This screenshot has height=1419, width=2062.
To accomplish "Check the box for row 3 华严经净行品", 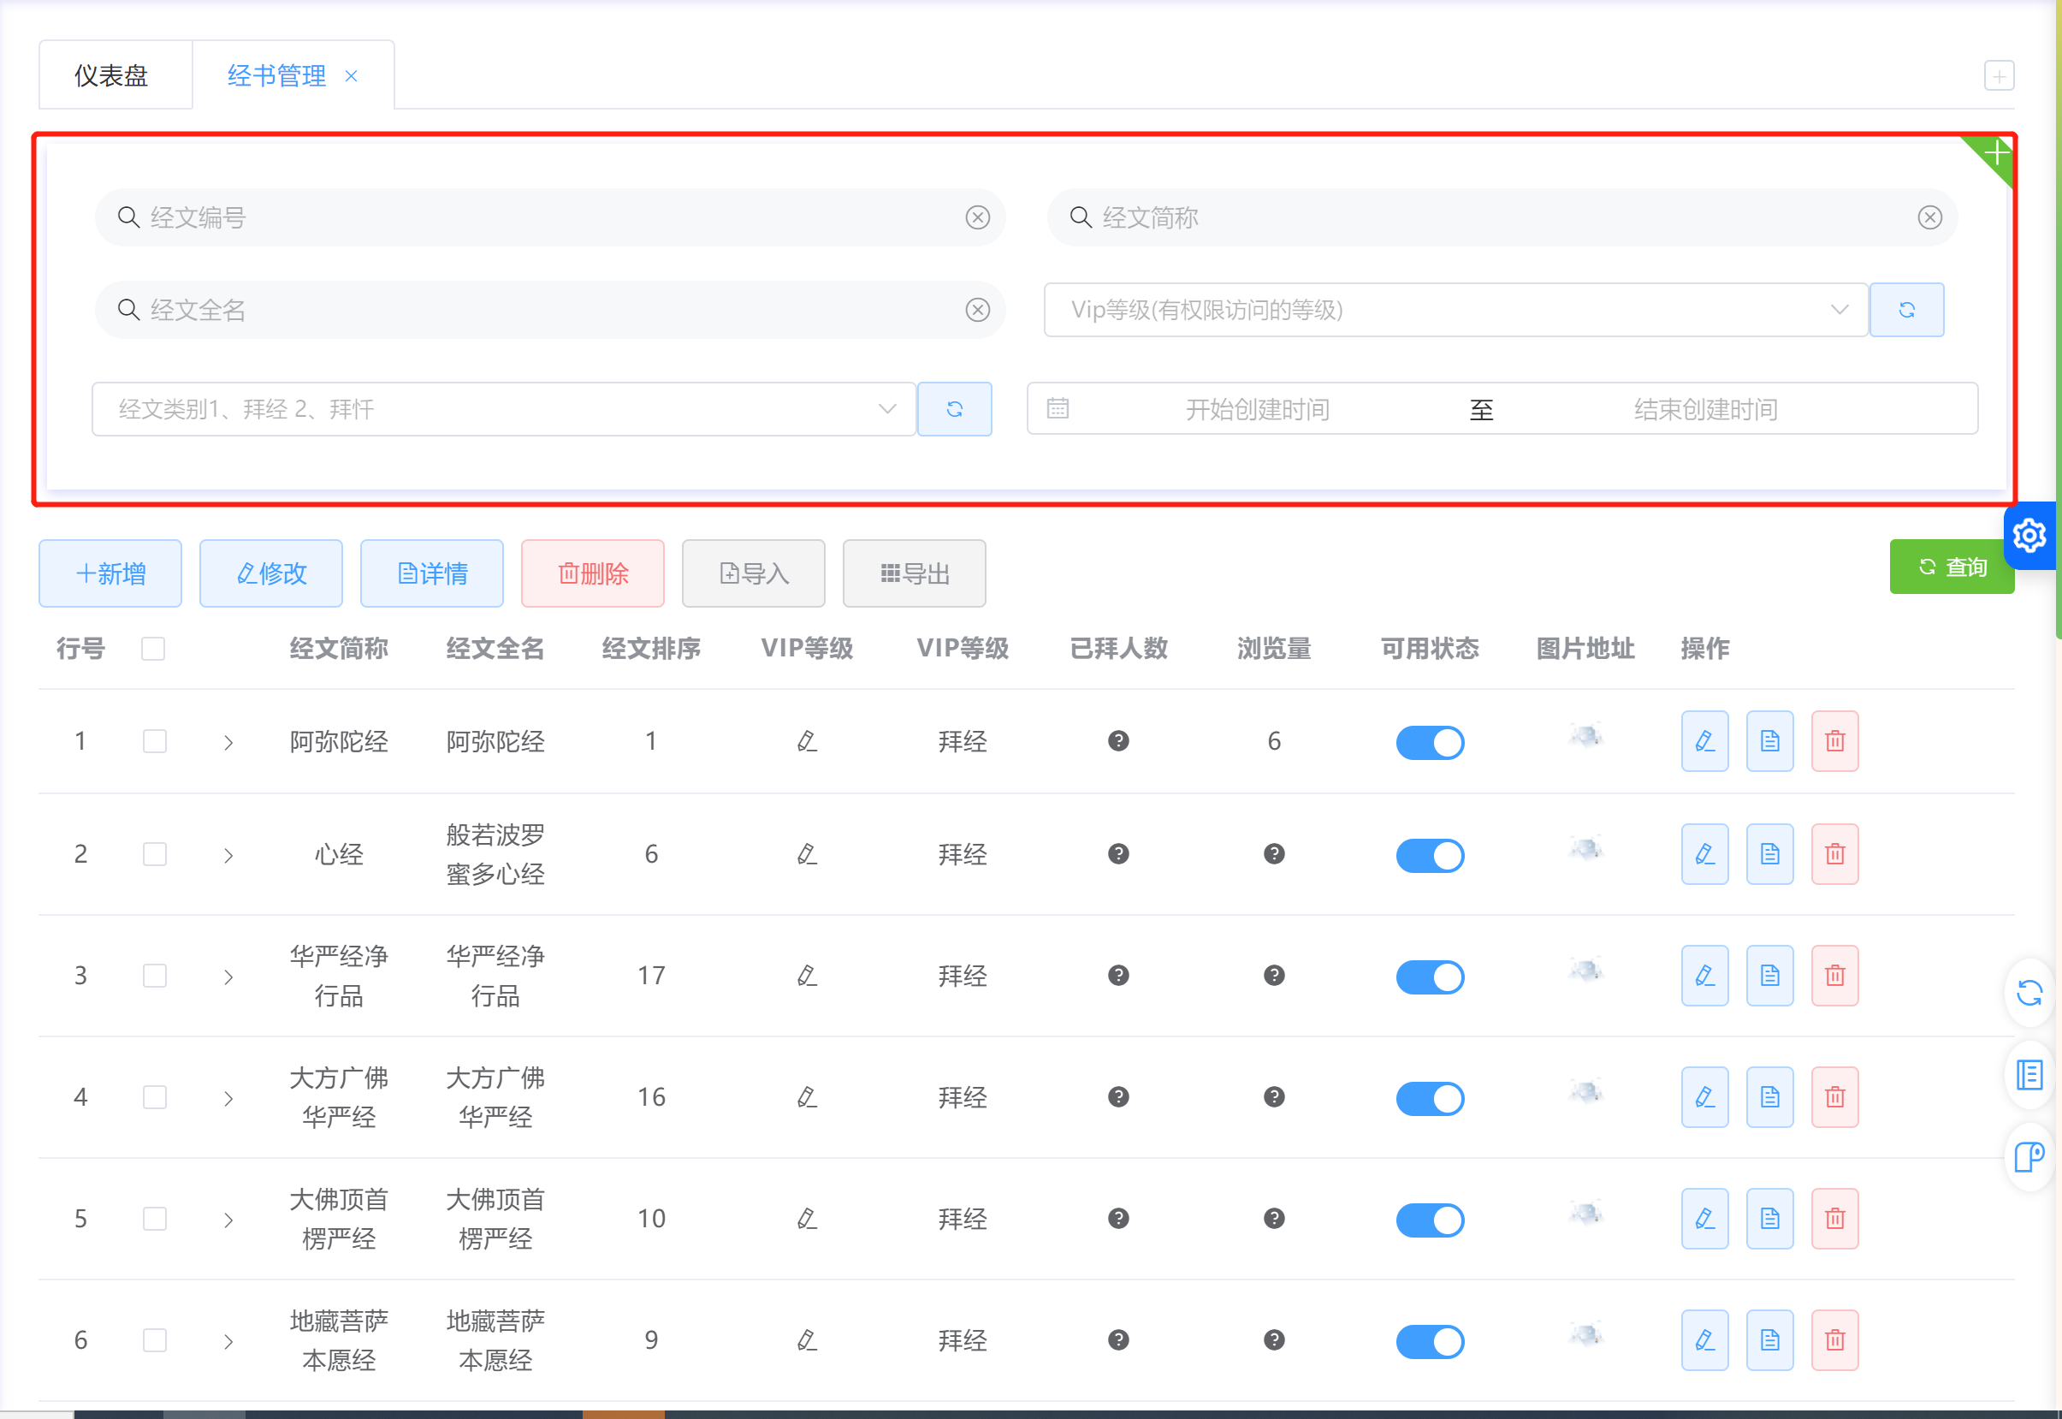I will tap(155, 976).
